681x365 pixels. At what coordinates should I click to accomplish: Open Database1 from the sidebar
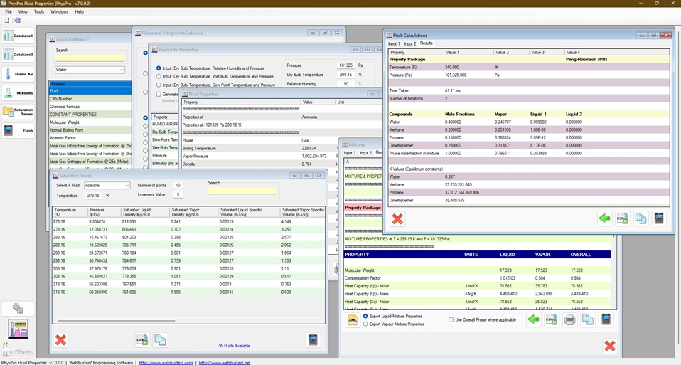tap(18, 36)
